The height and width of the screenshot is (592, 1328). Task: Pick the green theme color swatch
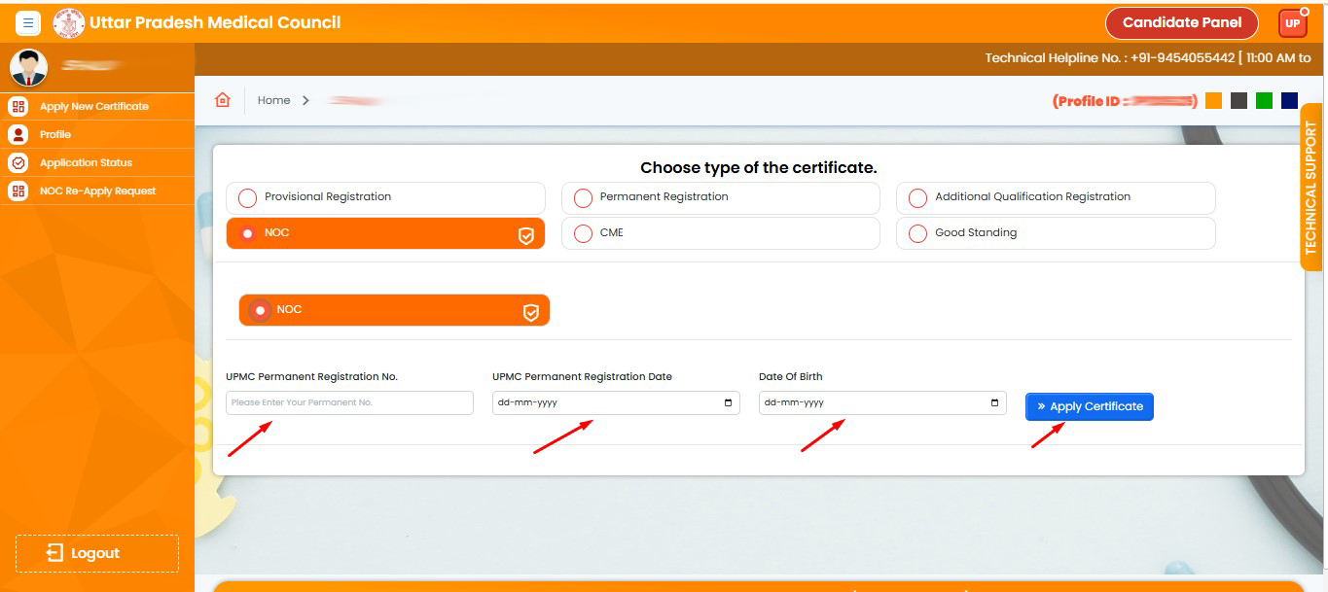coord(1264,100)
